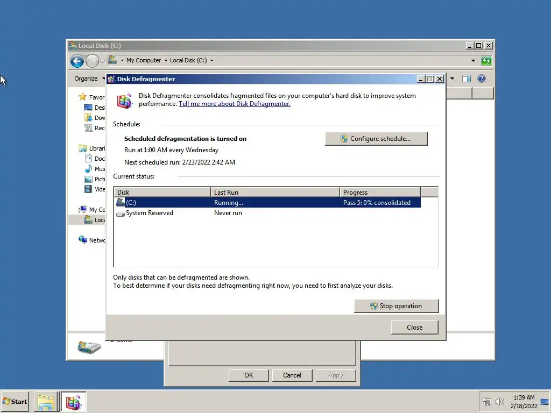Select Favorites in Explorer navigation pane
The image size is (551, 413).
point(91,97)
